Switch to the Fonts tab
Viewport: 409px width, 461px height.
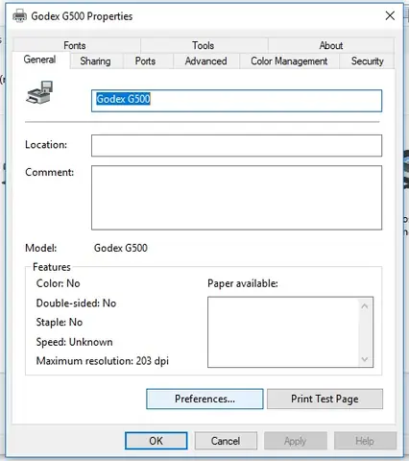click(75, 45)
